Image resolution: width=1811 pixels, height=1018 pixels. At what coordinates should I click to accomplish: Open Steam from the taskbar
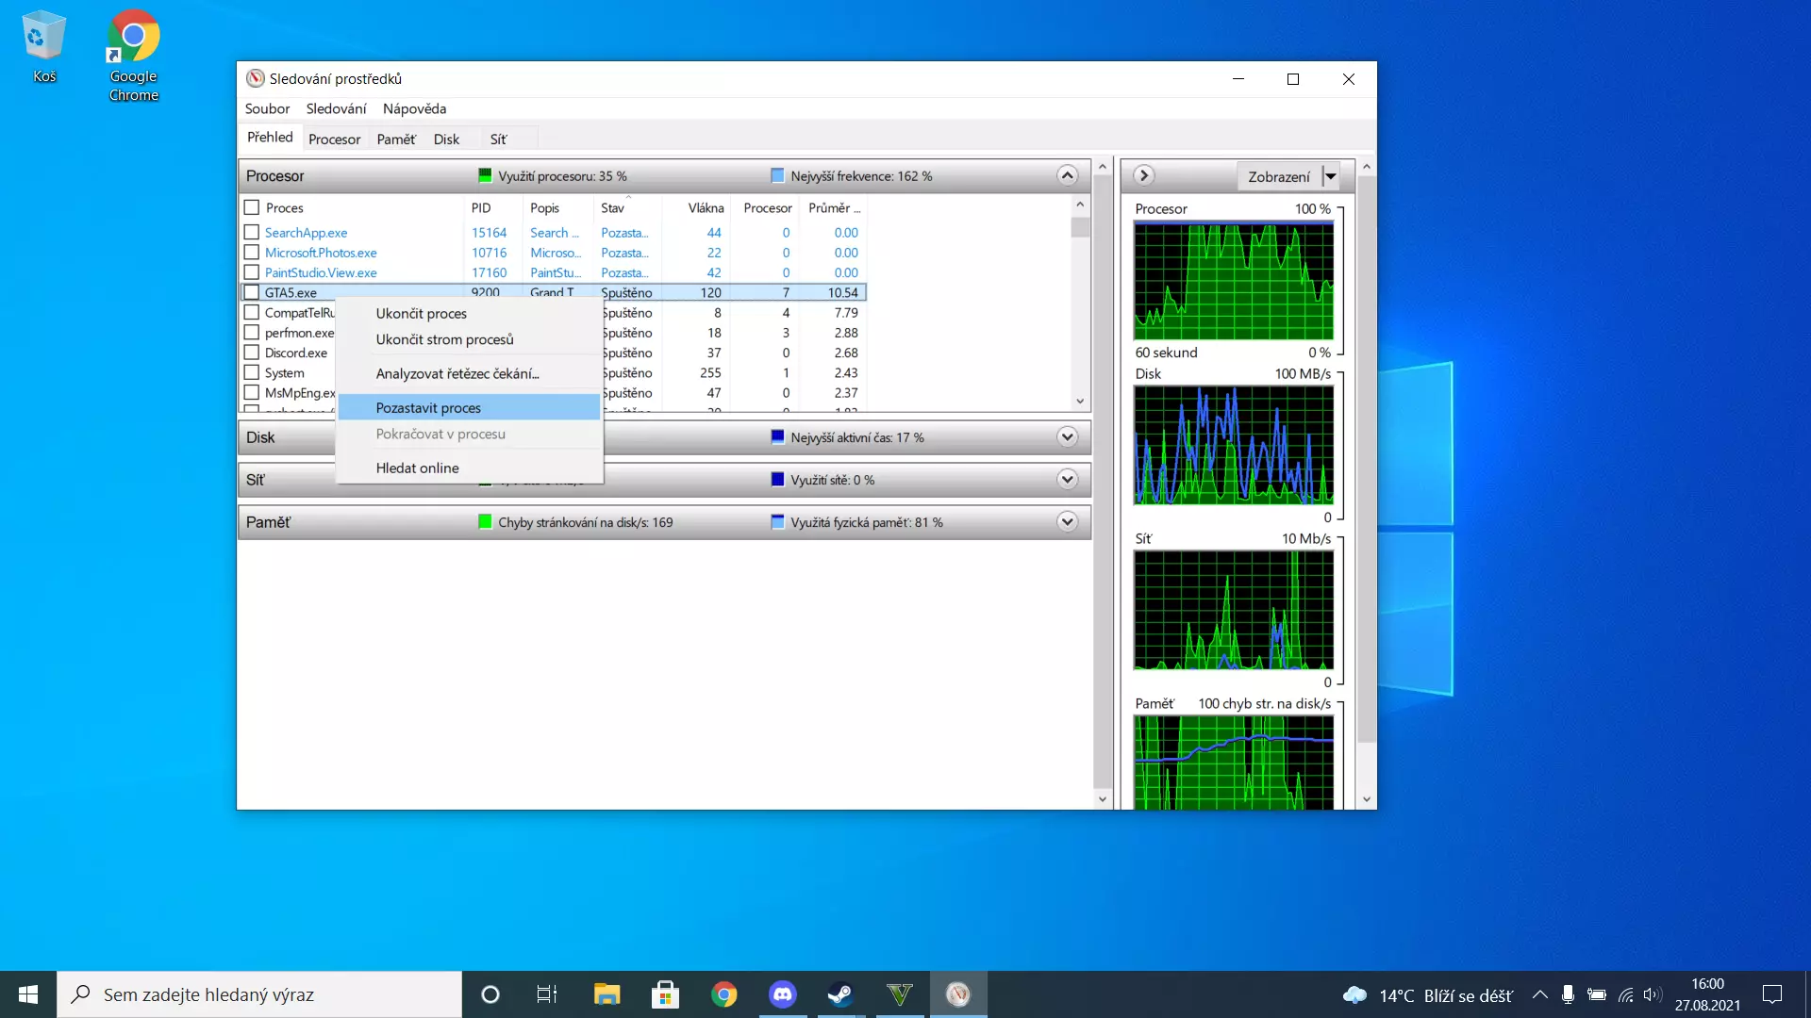pyautogui.click(x=840, y=994)
